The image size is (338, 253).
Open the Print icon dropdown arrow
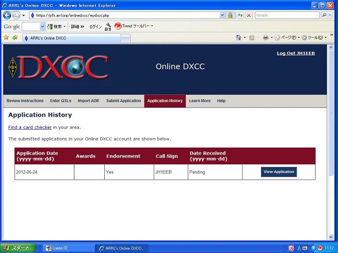[x=272, y=37]
